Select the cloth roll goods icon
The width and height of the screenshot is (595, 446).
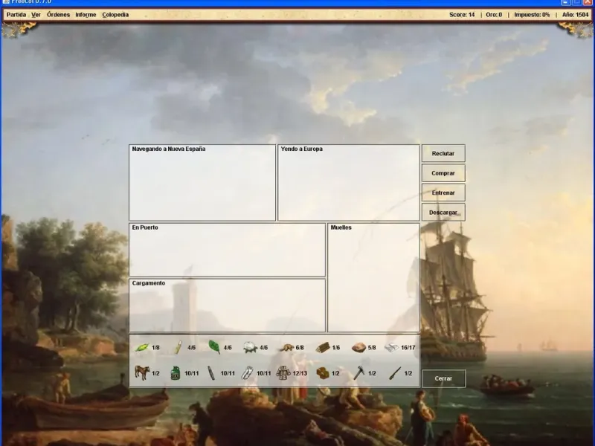(247, 373)
